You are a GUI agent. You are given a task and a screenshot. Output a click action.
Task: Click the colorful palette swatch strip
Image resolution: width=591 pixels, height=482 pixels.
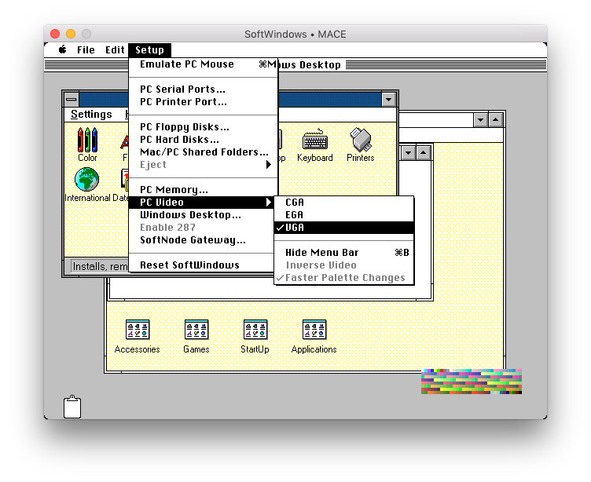pyautogui.click(x=472, y=382)
